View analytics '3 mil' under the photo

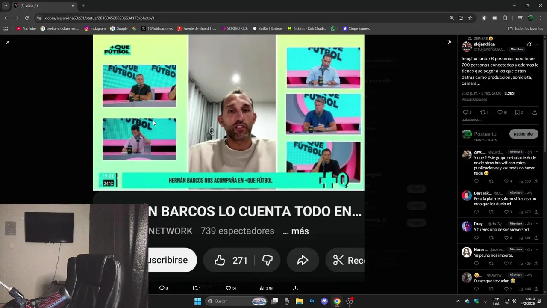(267, 288)
